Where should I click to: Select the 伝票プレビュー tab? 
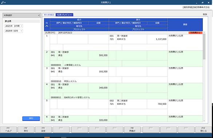(x=64, y=15)
